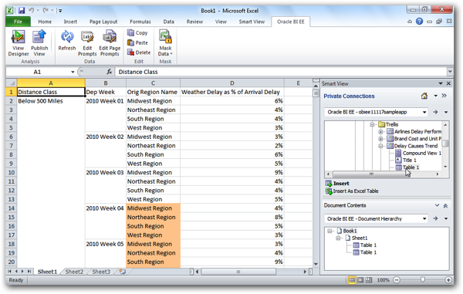The image size is (463, 294).
Task: Expand Brand Cost and Unit node
Action: click(380, 139)
